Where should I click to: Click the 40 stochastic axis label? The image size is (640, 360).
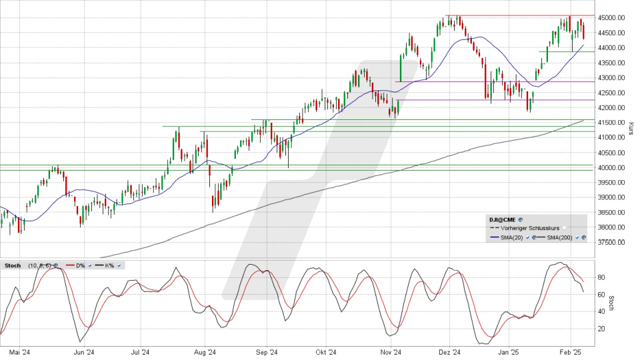(601, 312)
